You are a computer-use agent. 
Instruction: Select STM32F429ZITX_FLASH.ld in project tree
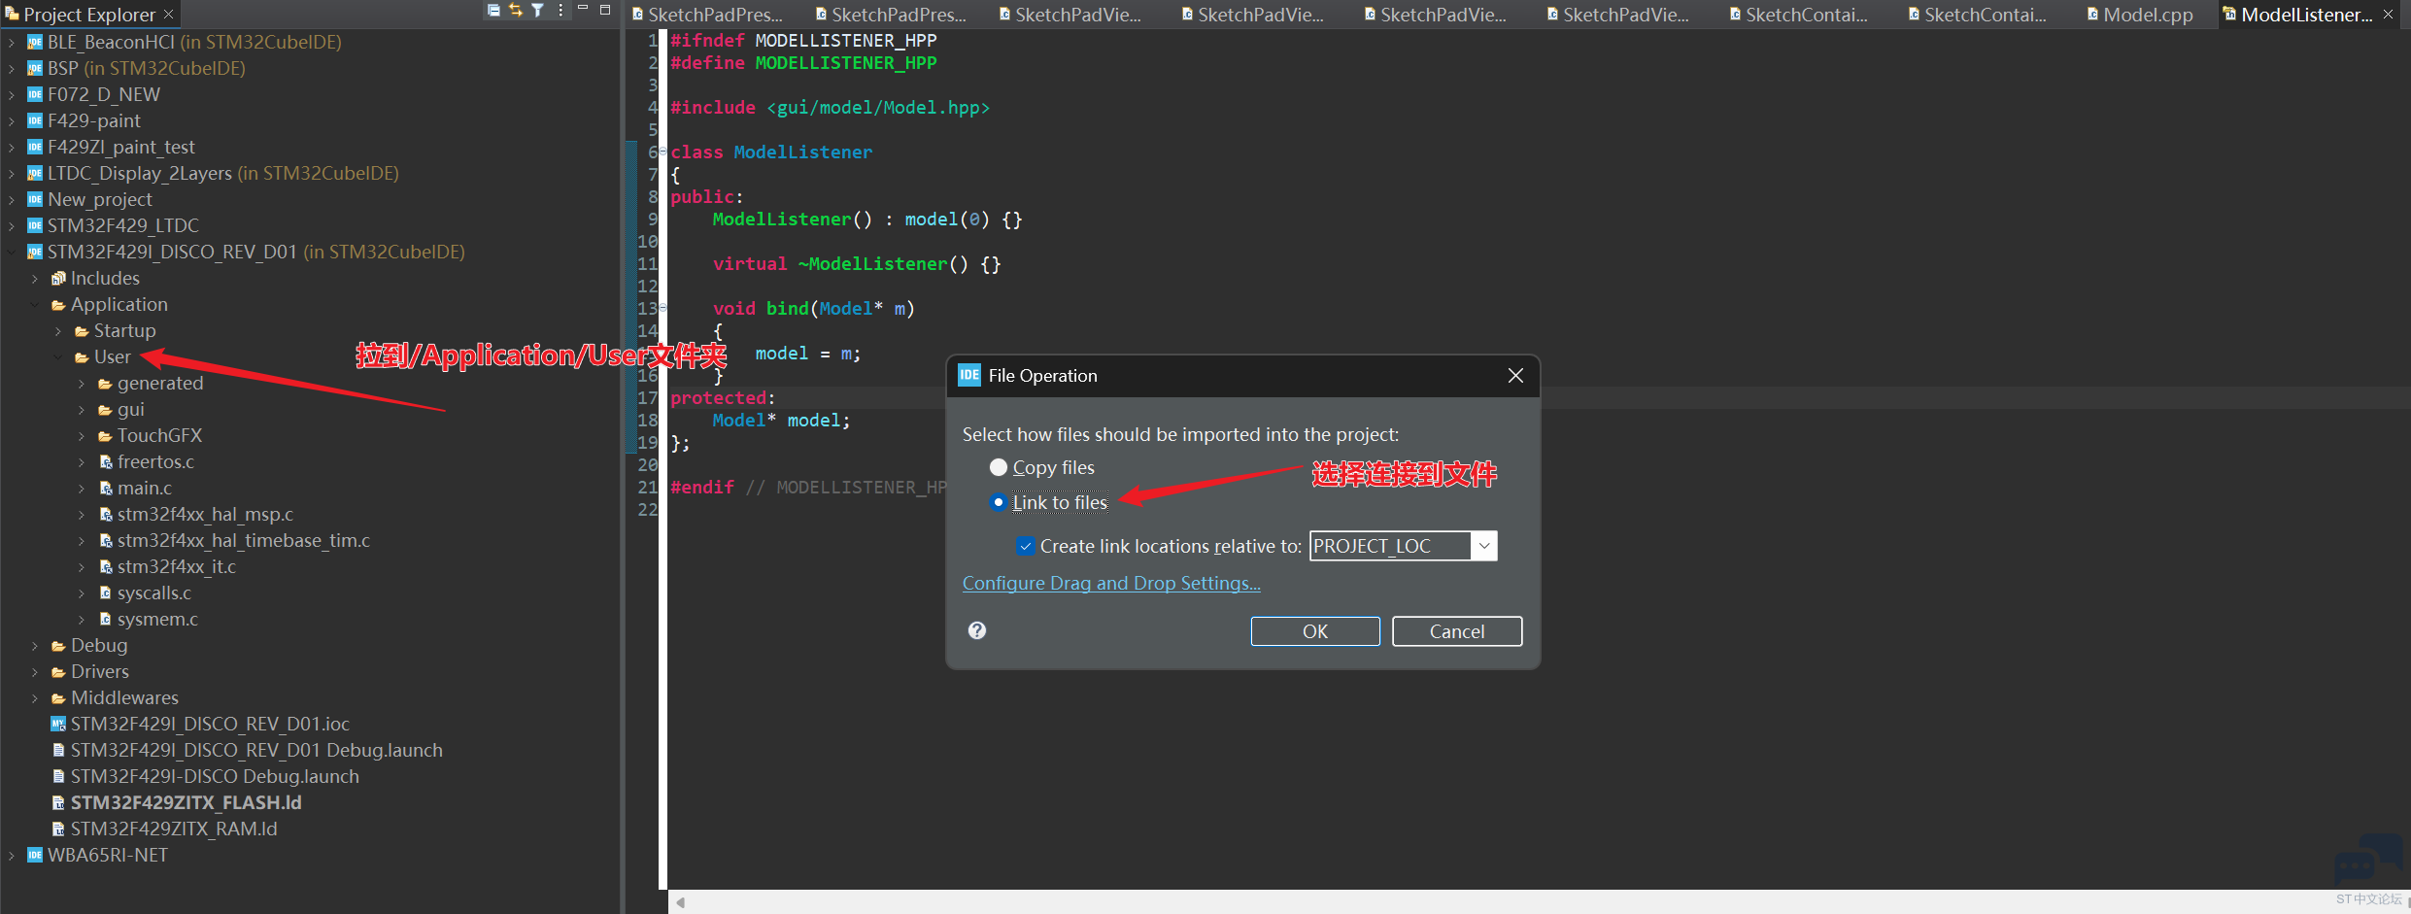click(186, 802)
